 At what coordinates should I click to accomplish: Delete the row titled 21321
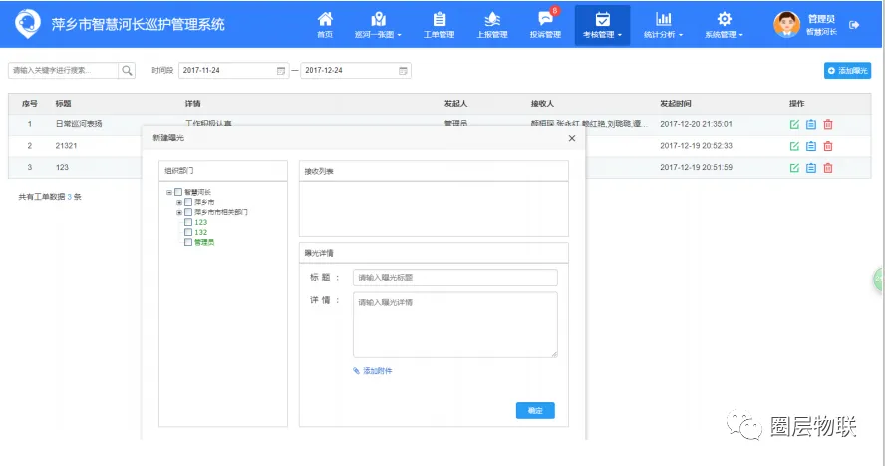pos(828,146)
